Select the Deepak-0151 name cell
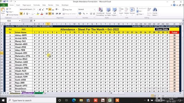This screenshot has height=103, width=184. (24, 53)
